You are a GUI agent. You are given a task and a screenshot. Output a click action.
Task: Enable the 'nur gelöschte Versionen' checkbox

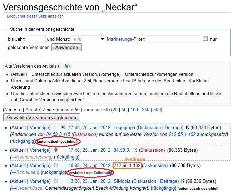[205, 39]
